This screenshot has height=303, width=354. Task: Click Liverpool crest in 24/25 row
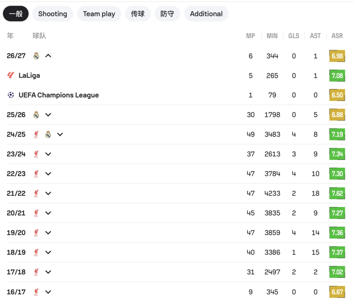click(x=36, y=134)
